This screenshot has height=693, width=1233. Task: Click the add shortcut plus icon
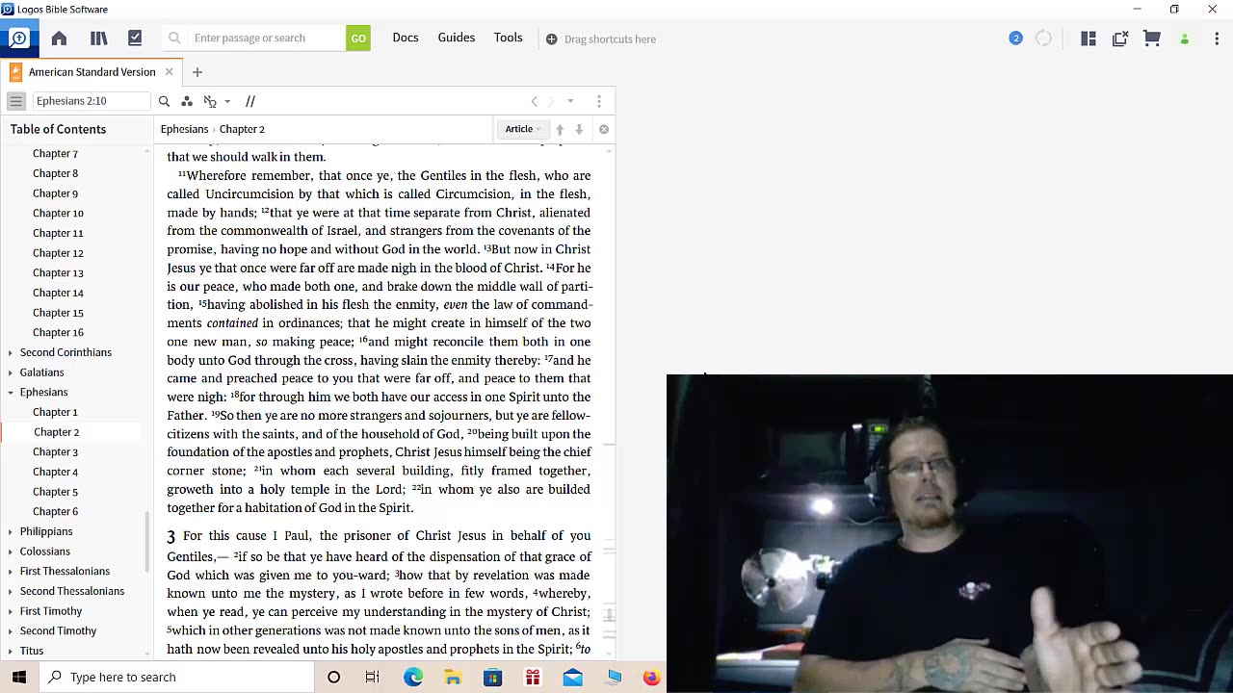tap(551, 39)
